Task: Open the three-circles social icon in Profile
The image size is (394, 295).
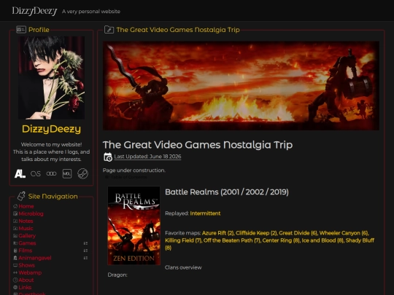Action: [51, 173]
